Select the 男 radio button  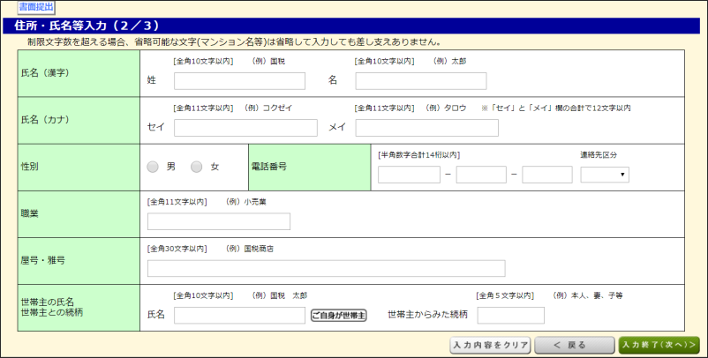(x=154, y=167)
